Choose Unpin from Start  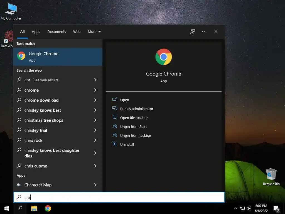[133, 127]
